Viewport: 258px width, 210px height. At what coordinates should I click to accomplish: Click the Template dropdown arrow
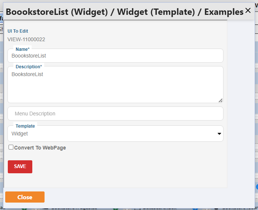(219, 134)
